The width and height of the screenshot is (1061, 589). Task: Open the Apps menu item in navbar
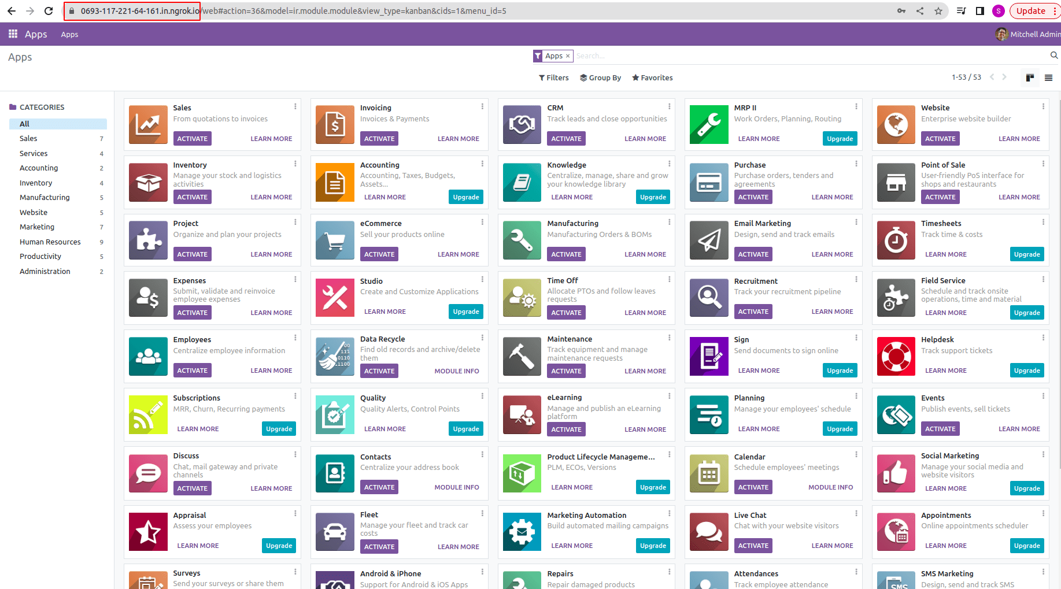69,35
